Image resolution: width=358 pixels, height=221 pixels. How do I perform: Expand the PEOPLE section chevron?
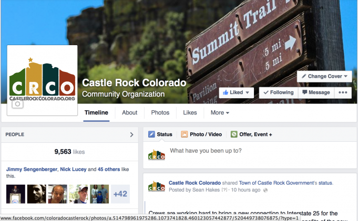pyautogui.click(x=131, y=134)
